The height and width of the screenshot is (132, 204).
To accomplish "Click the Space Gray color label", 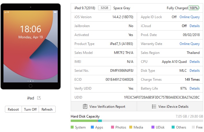I will click(x=122, y=8).
